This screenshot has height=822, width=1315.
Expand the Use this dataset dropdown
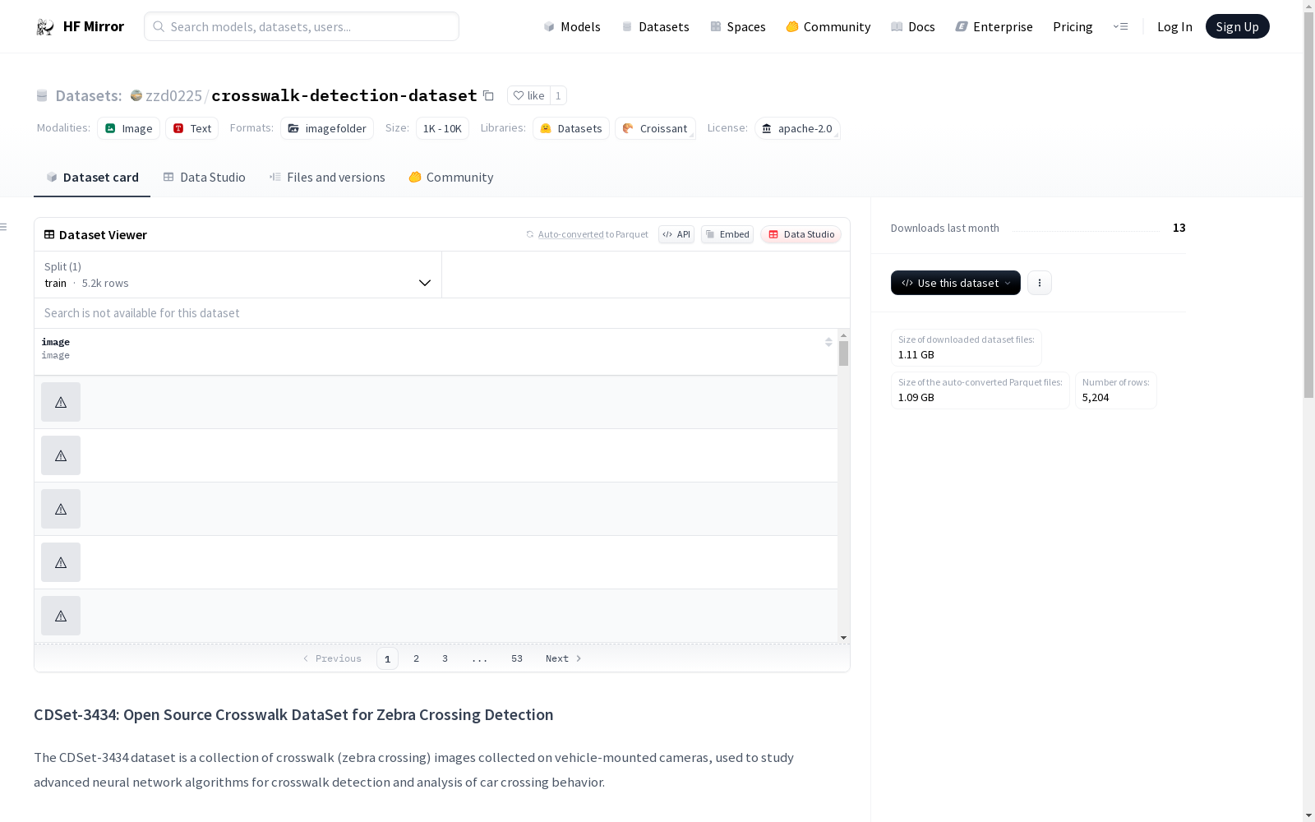click(956, 283)
